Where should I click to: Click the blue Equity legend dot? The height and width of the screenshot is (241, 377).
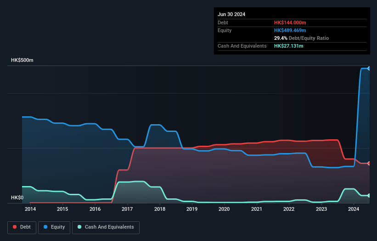[x=45, y=227]
